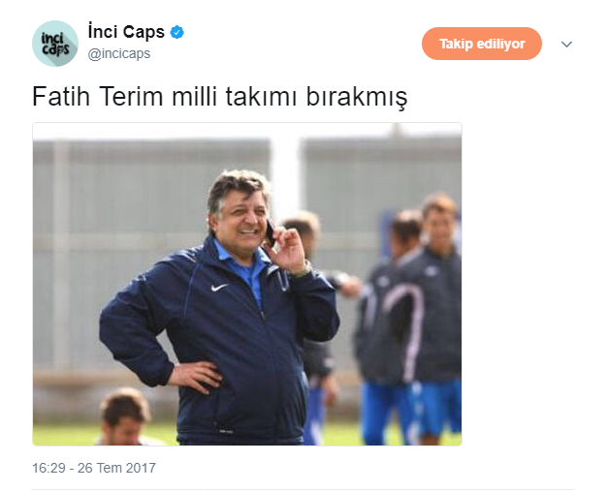Screen dimensions: 607x491
Task: Click the player's head at the photo's bottom
Action: [x=124, y=415]
